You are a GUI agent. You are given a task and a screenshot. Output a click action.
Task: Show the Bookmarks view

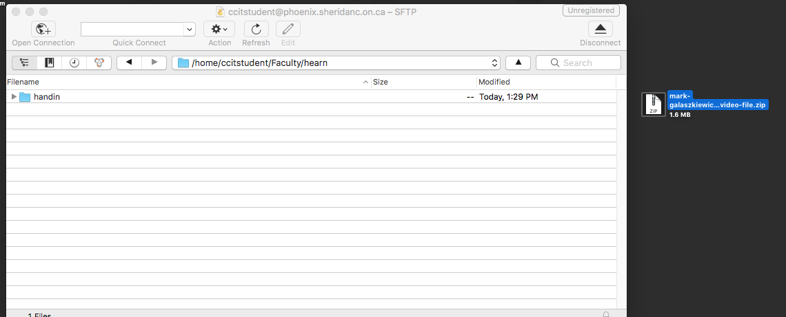(x=49, y=63)
